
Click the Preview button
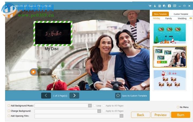[x=161, y=115]
